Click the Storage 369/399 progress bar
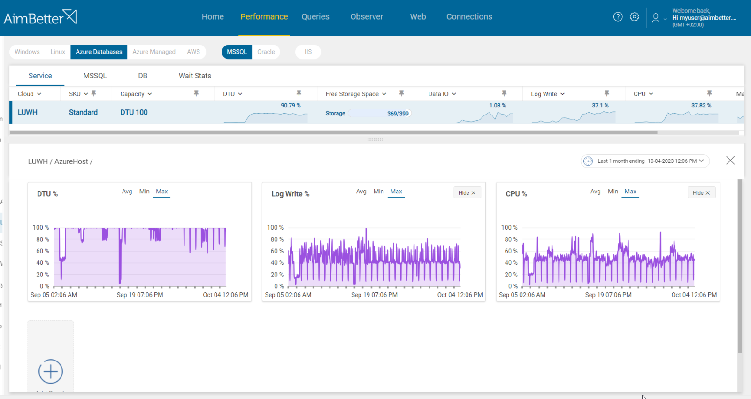The height and width of the screenshot is (399, 751). point(380,113)
